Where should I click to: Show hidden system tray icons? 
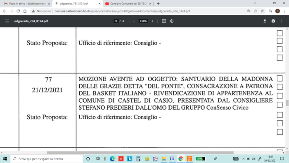click(243, 159)
